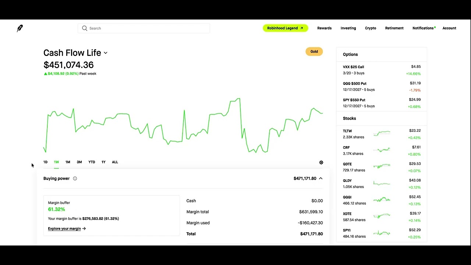Click QLDY price $43.08
The width and height of the screenshot is (471, 265).
pos(415,180)
